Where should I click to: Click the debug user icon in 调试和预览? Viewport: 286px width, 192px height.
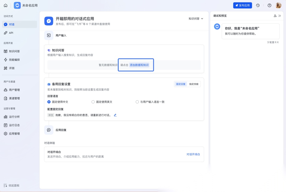click(275, 16)
